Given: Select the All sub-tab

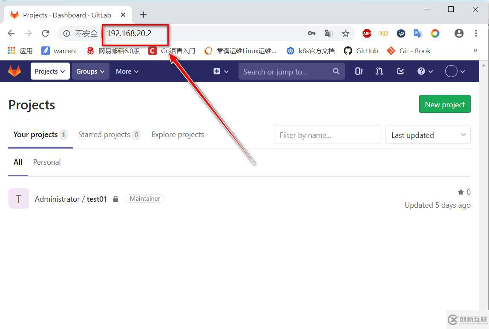Looking at the screenshot, I should pos(18,162).
